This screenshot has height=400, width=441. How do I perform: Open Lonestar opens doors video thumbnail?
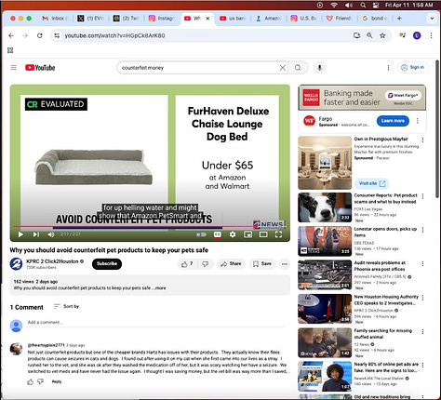325,241
